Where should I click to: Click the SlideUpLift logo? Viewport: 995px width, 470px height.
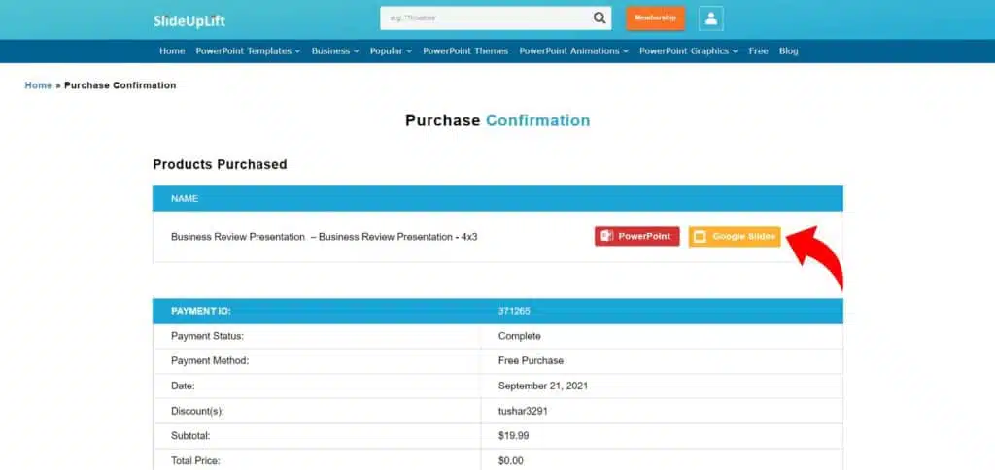[x=189, y=19]
